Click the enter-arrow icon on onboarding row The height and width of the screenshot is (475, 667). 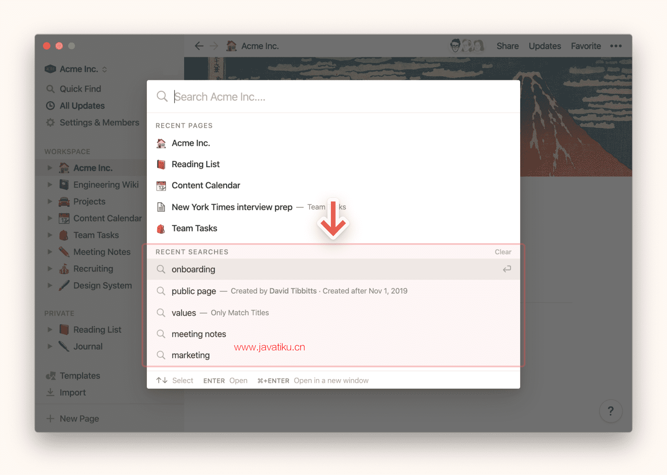507,269
